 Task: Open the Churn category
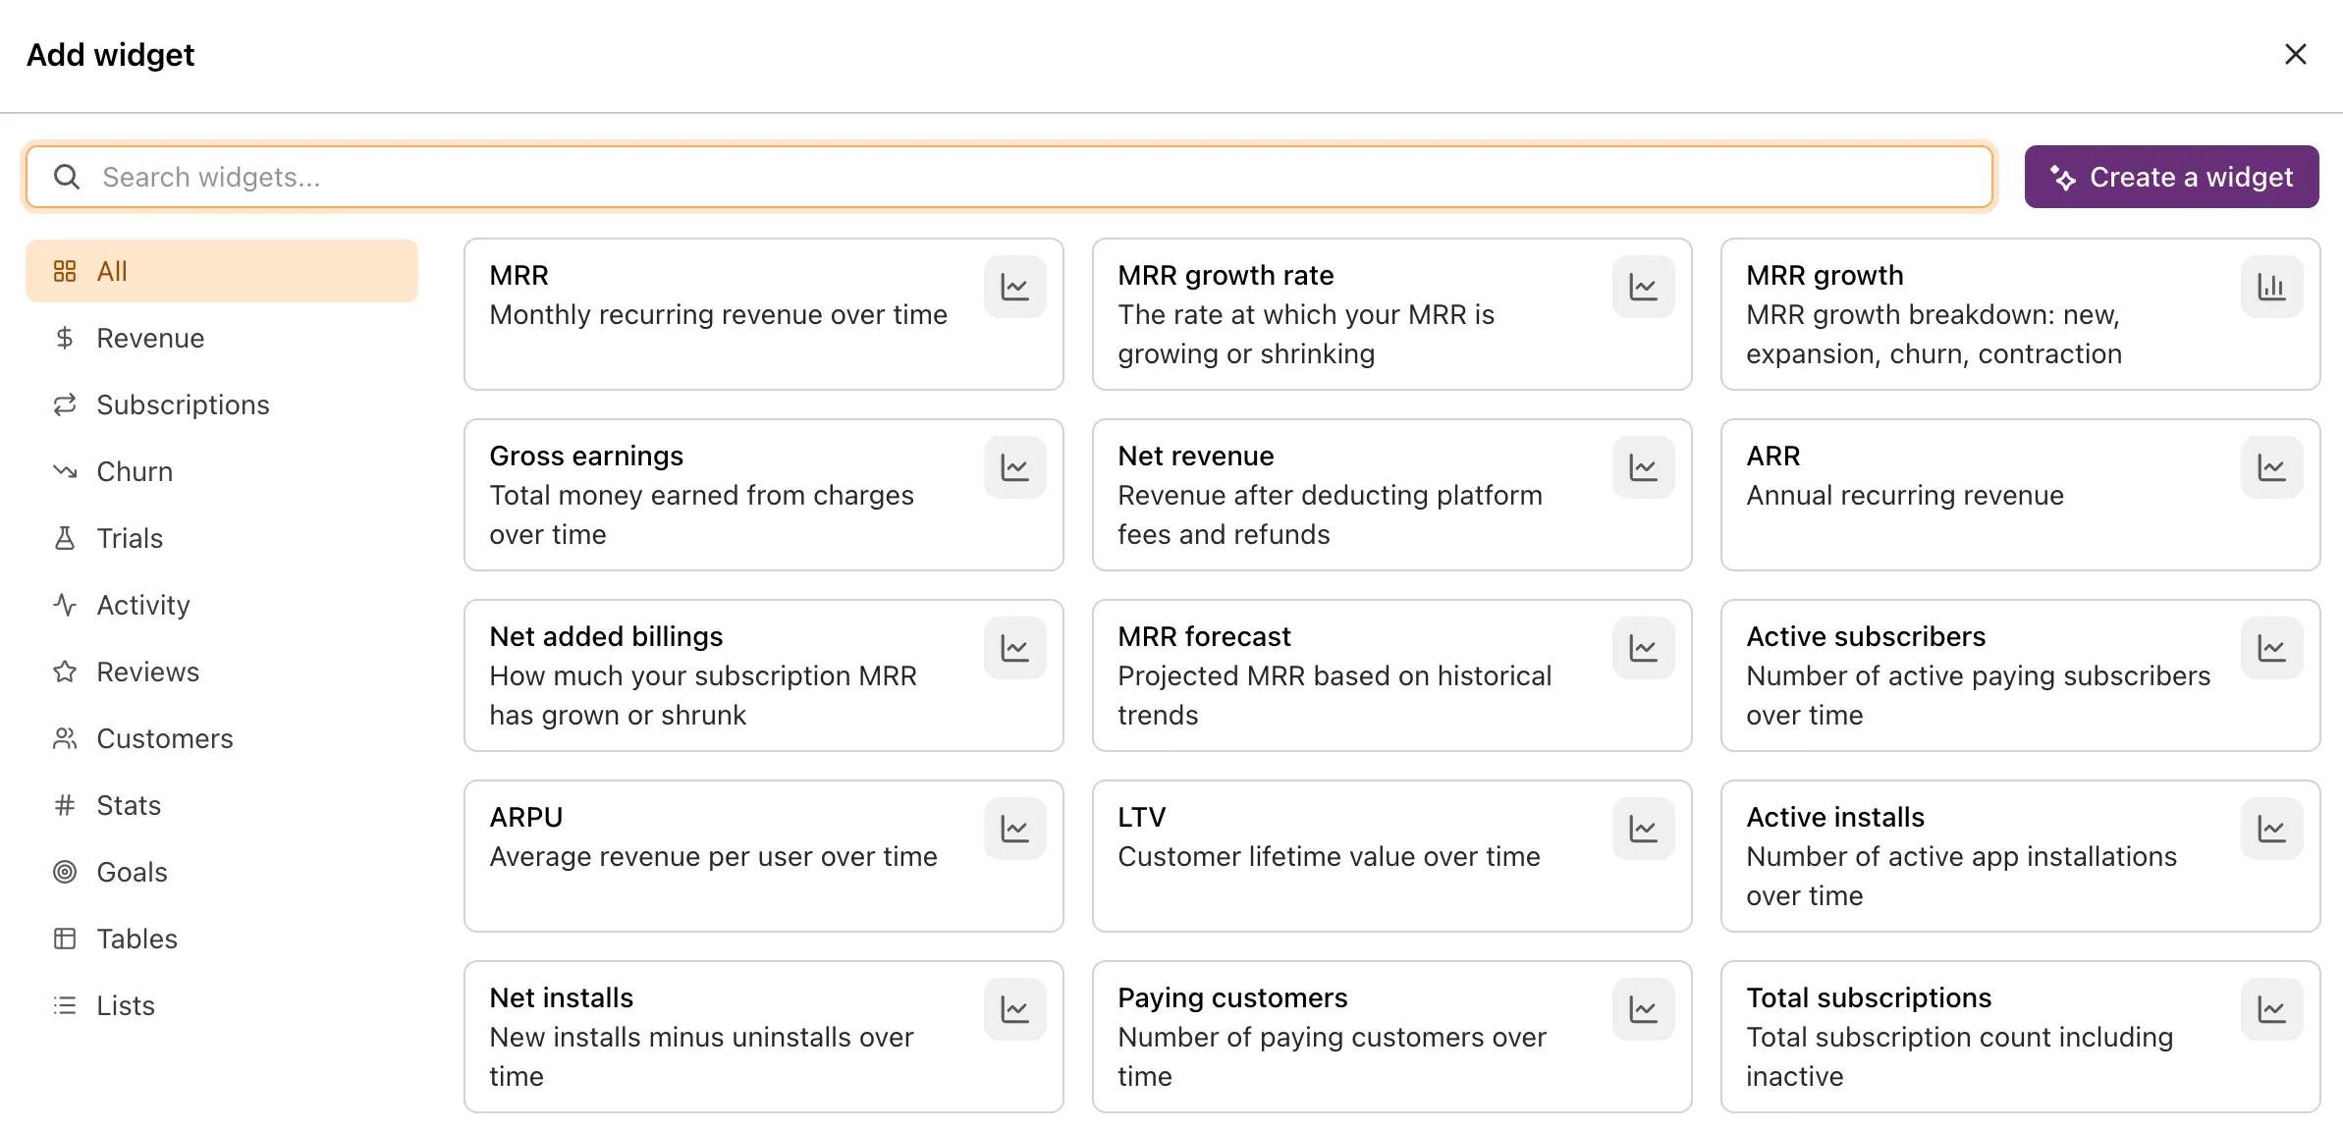coord(135,471)
